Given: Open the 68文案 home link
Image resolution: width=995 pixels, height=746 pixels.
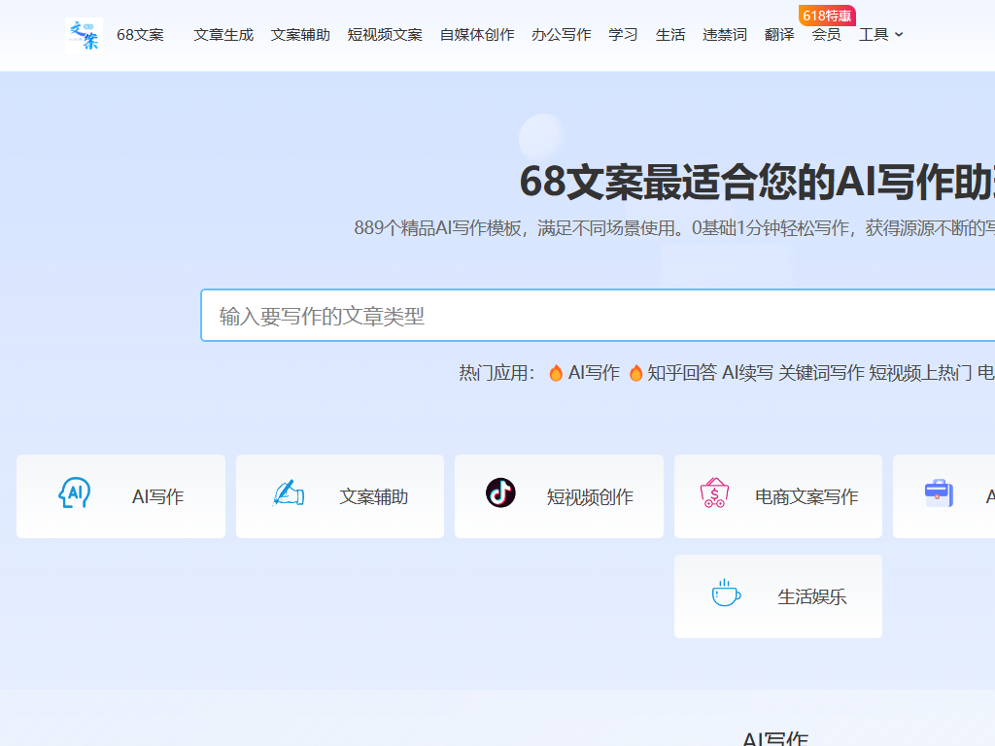Looking at the screenshot, I should coord(140,35).
